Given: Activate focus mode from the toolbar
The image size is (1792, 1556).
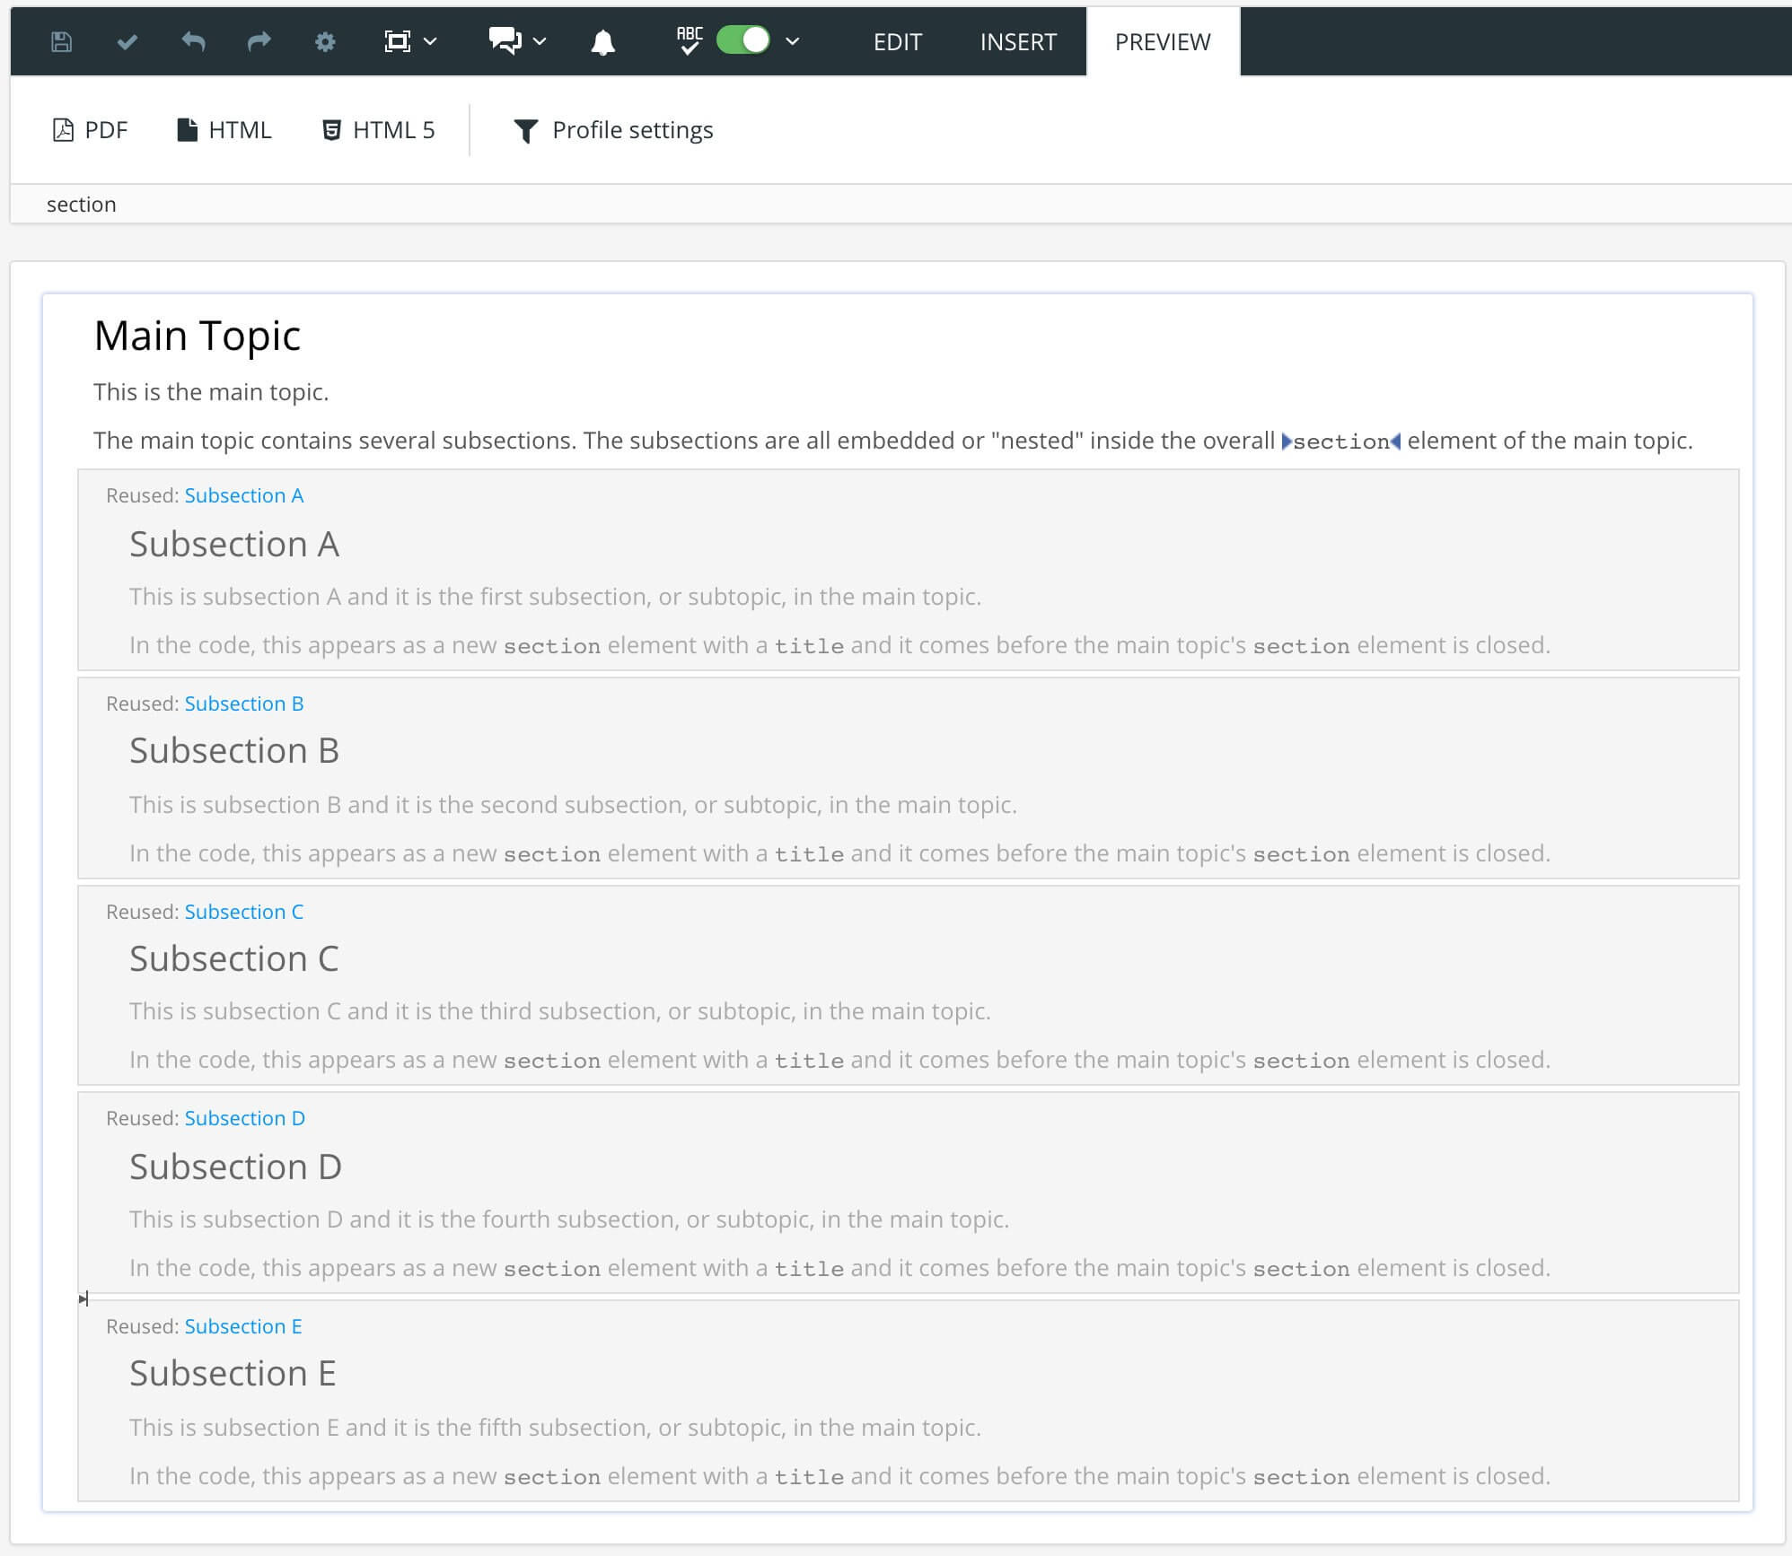Looking at the screenshot, I should click(397, 41).
